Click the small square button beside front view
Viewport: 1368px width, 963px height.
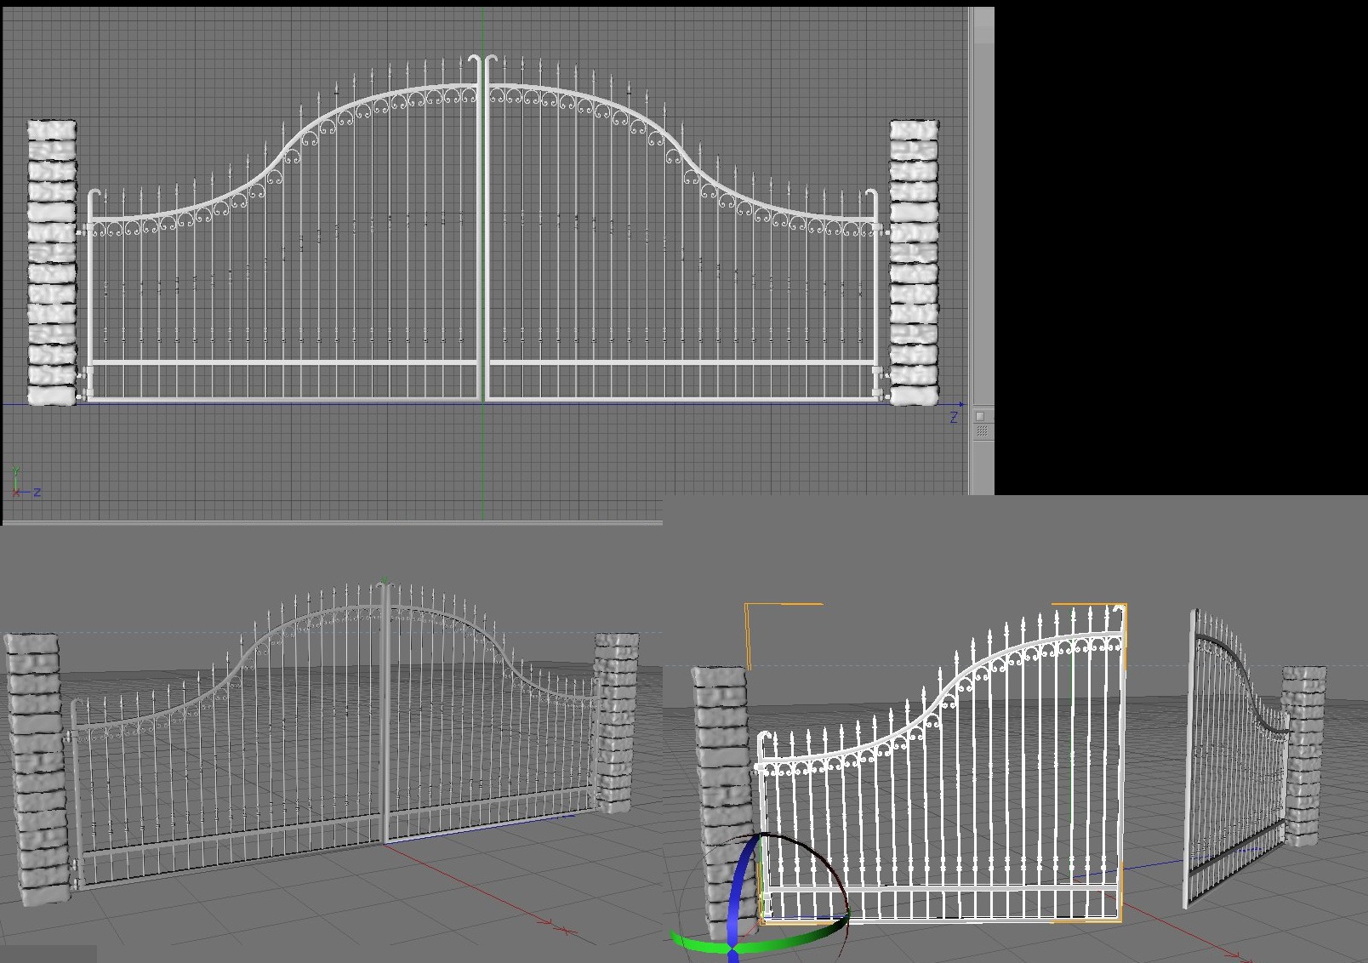click(x=980, y=416)
